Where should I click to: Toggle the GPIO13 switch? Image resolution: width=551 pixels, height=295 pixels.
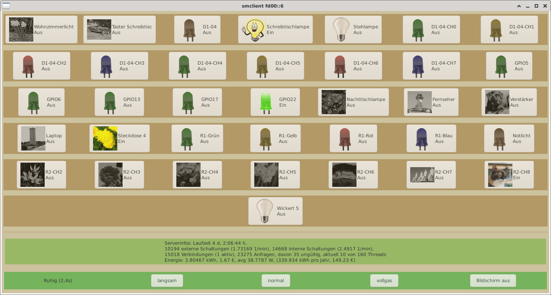pyautogui.click(x=119, y=102)
